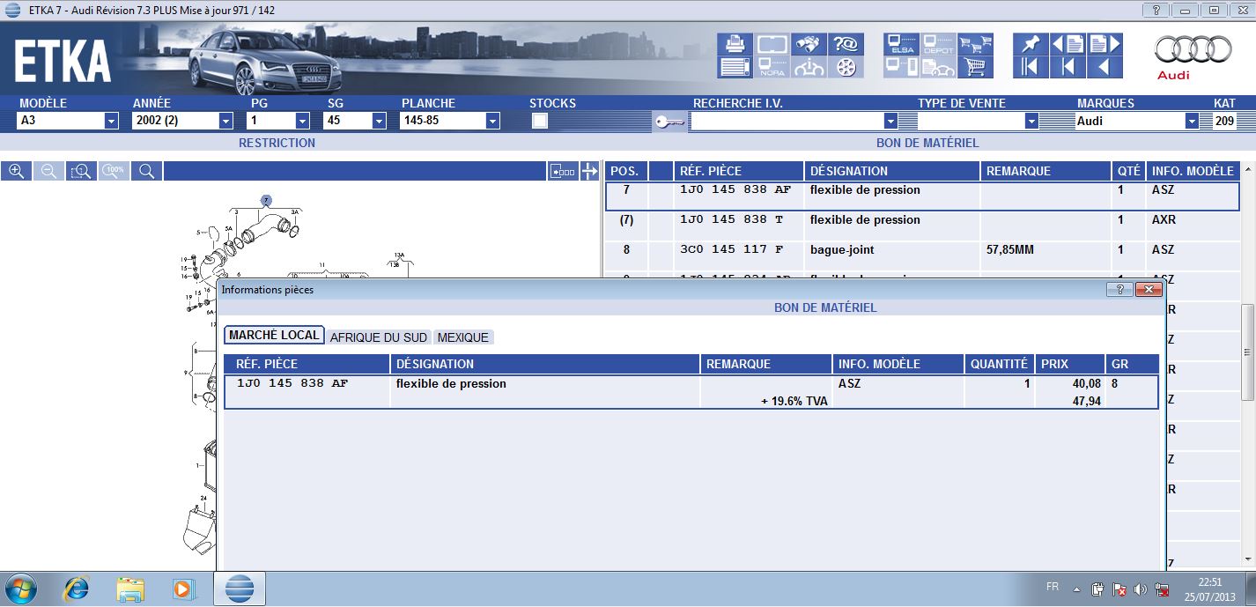Toggle the STOCKS checkbox
Viewport: 1256px width, 607px height.
point(540,122)
